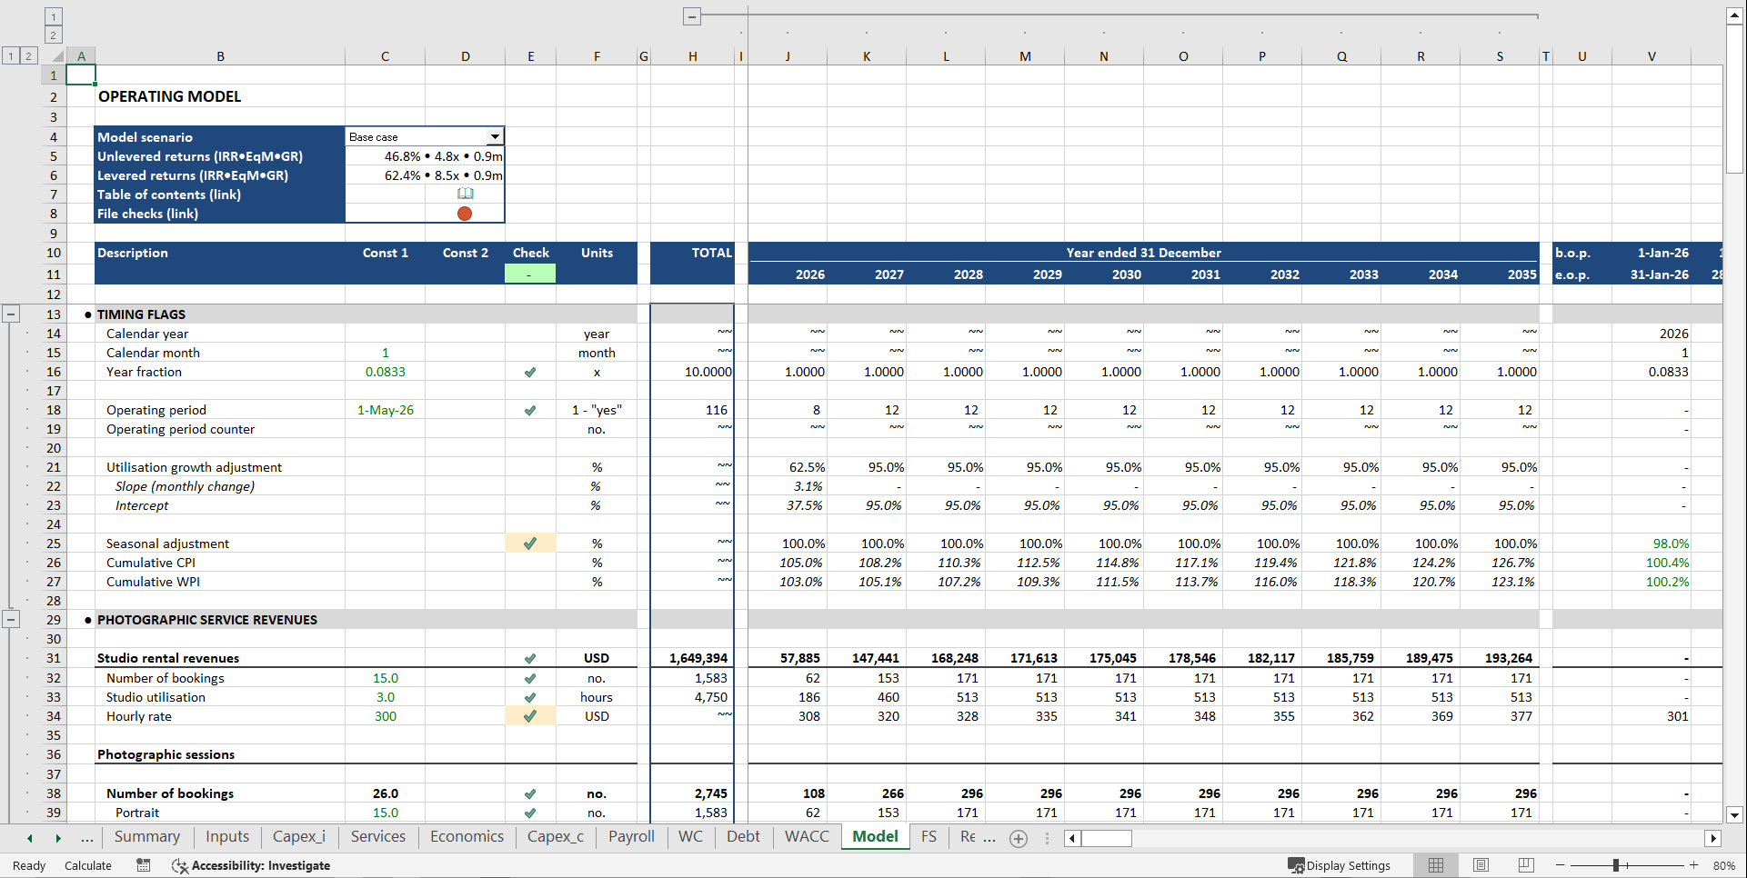Click the check mark beside Hourly rate
This screenshot has width=1747, height=878.
coord(530,716)
